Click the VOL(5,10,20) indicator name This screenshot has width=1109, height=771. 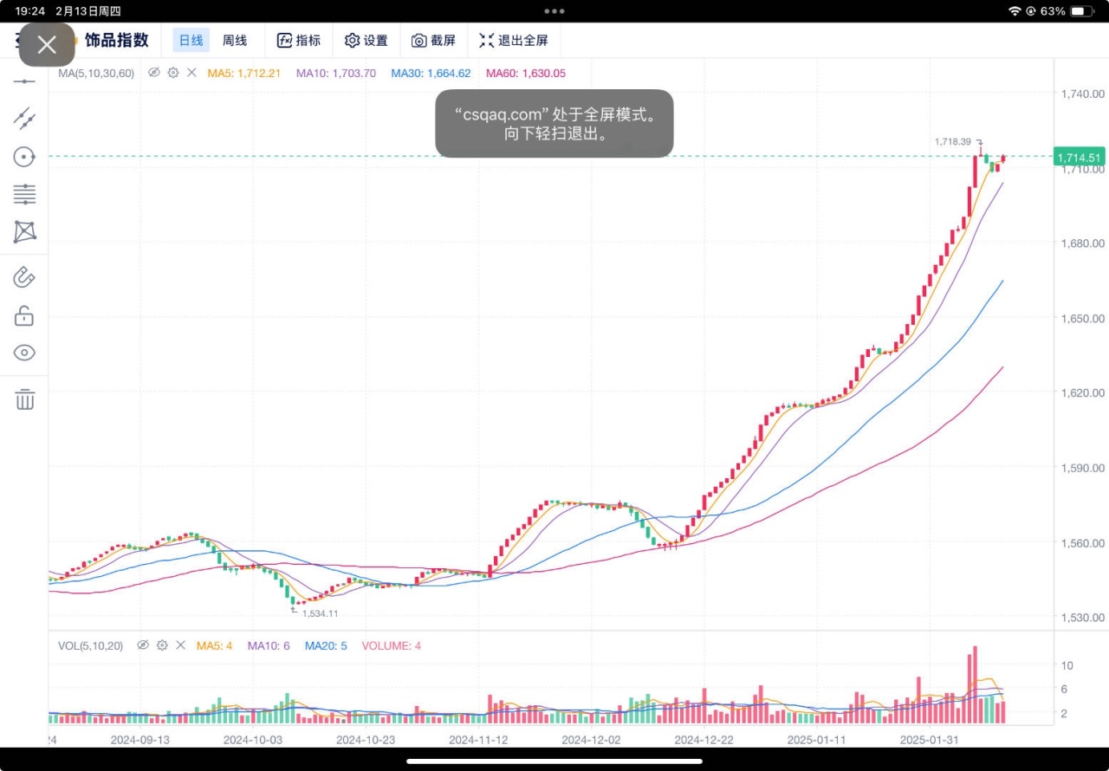click(91, 645)
